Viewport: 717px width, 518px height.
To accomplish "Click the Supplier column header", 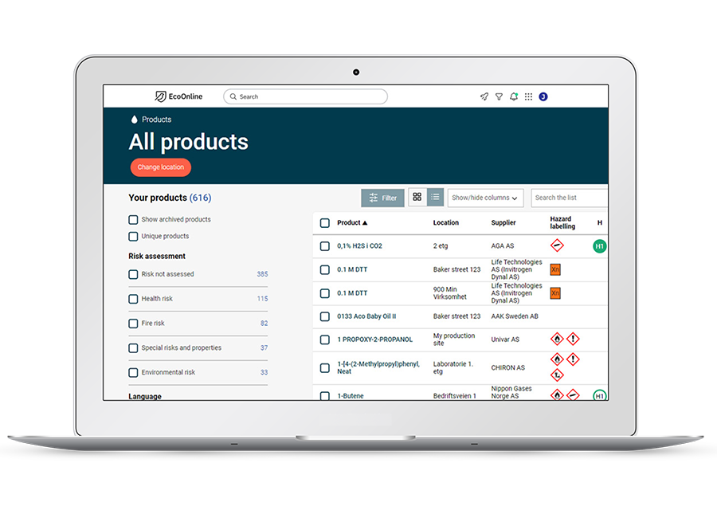I will coord(503,223).
